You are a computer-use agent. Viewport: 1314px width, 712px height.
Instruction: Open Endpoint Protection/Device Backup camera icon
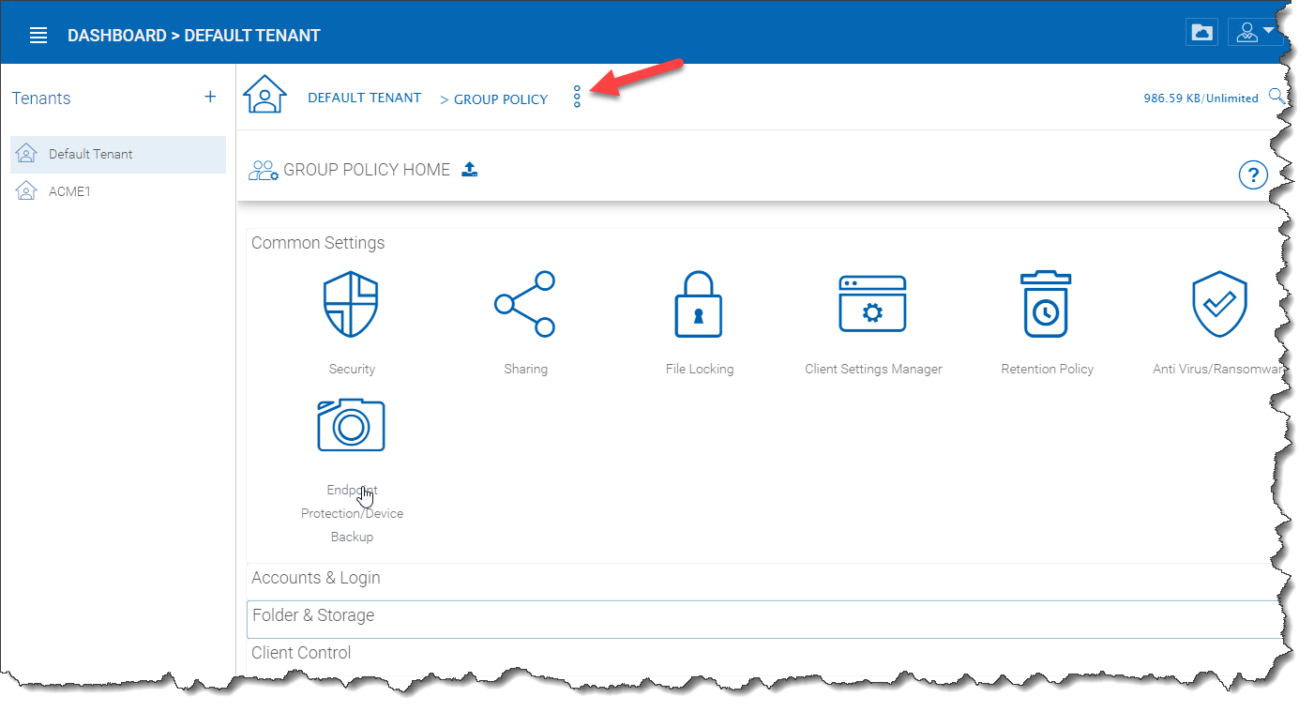click(351, 425)
